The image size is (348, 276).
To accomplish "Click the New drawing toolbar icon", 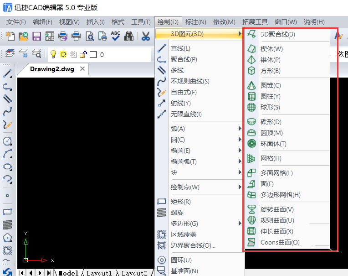I will click(10, 36).
